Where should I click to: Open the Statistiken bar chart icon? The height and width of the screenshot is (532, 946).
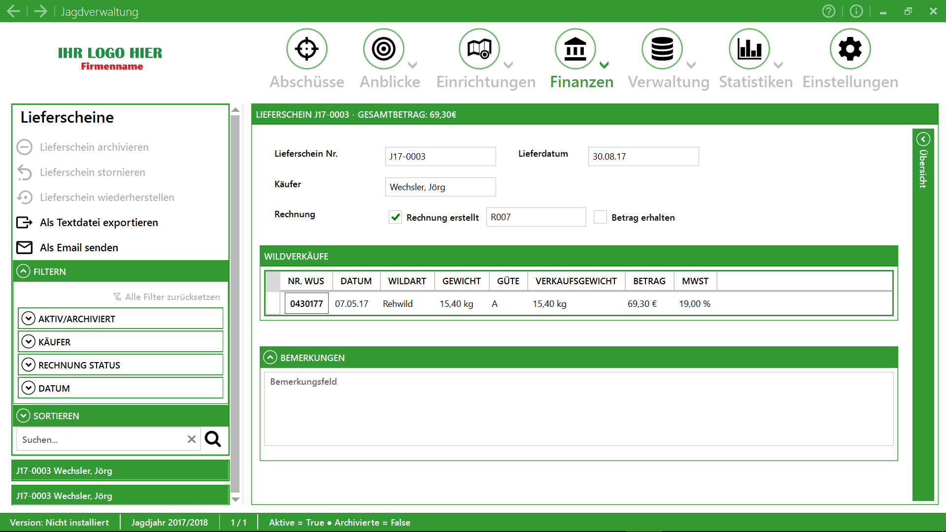(x=749, y=49)
